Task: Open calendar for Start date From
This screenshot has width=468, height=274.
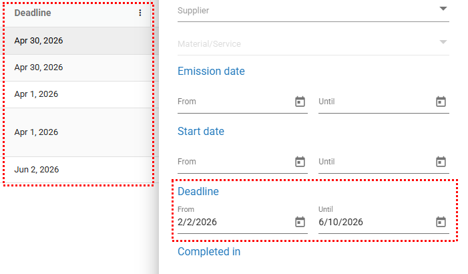Action: pos(300,162)
